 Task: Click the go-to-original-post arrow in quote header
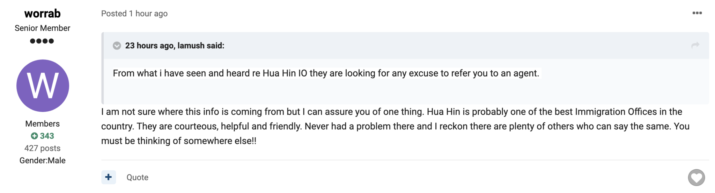pos(695,45)
